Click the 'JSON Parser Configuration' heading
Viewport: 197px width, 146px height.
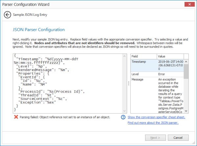38,30
